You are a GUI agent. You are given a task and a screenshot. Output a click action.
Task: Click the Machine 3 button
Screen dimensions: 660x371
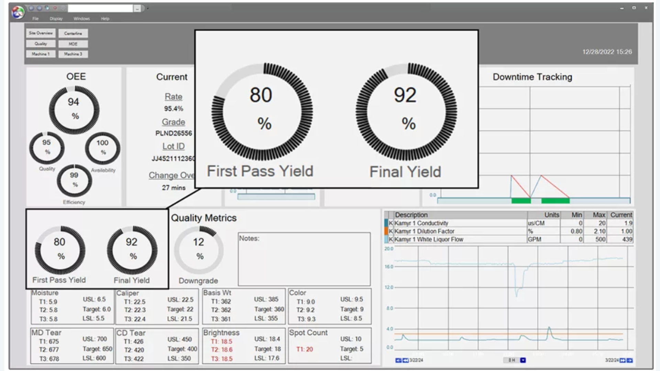pos(73,54)
